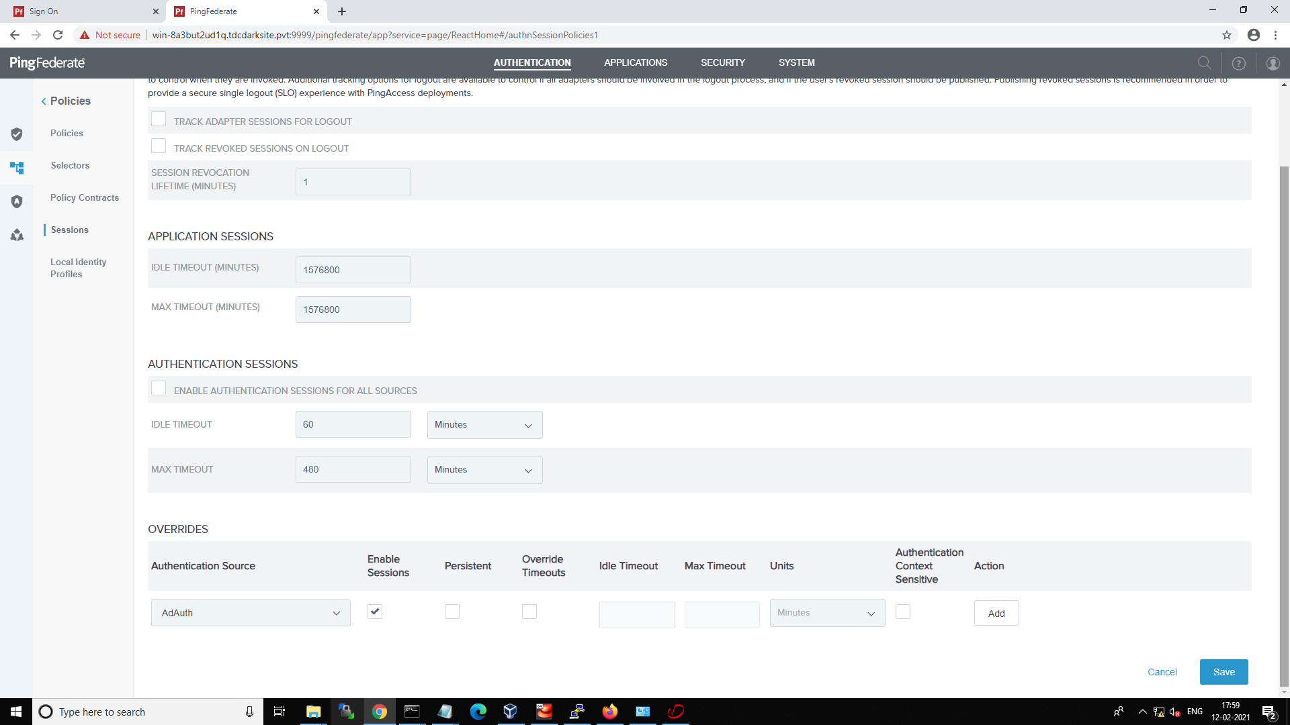This screenshot has width=1290, height=725.
Task: Click the Add override button
Action: point(996,613)
